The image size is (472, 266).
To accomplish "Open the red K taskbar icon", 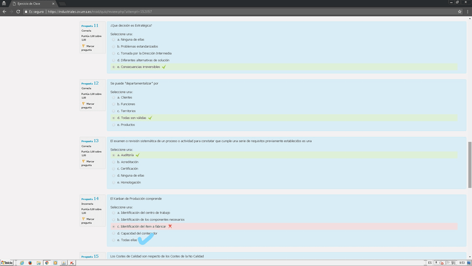I will 72,263.
